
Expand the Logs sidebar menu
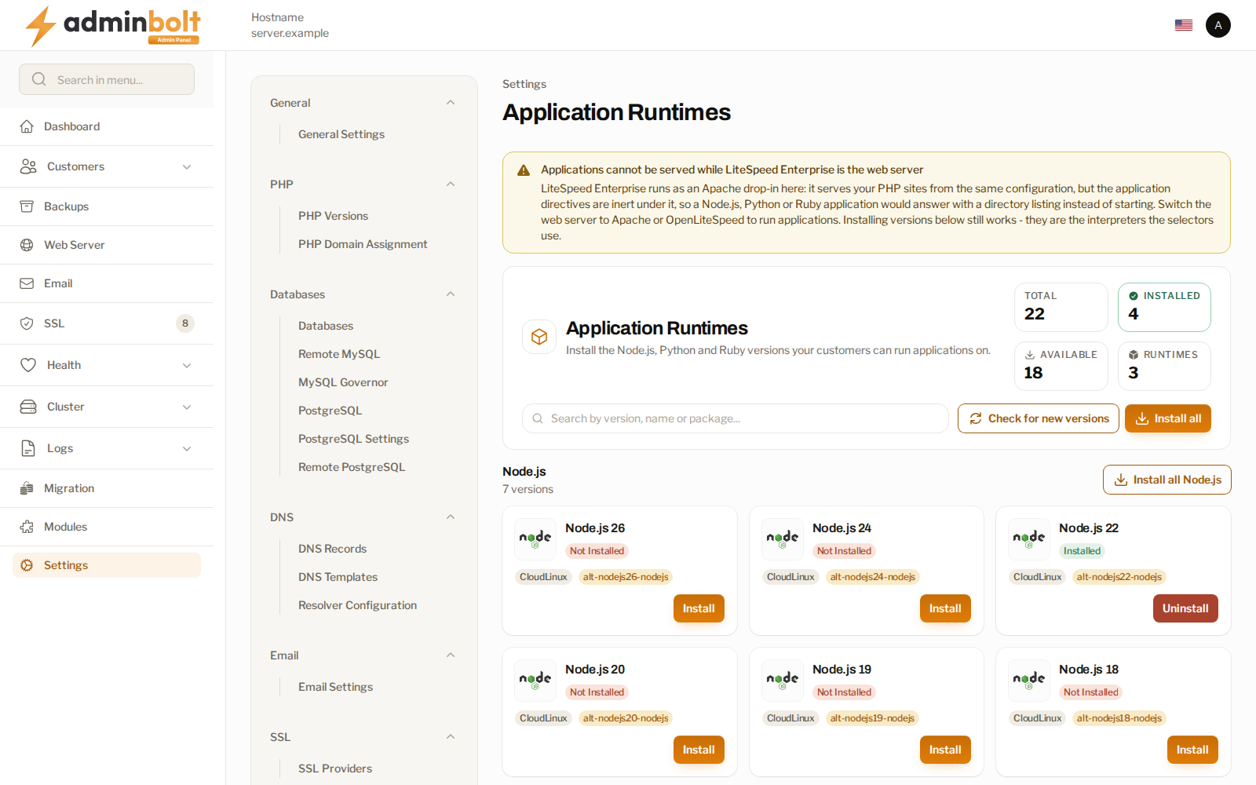point(187,448)
